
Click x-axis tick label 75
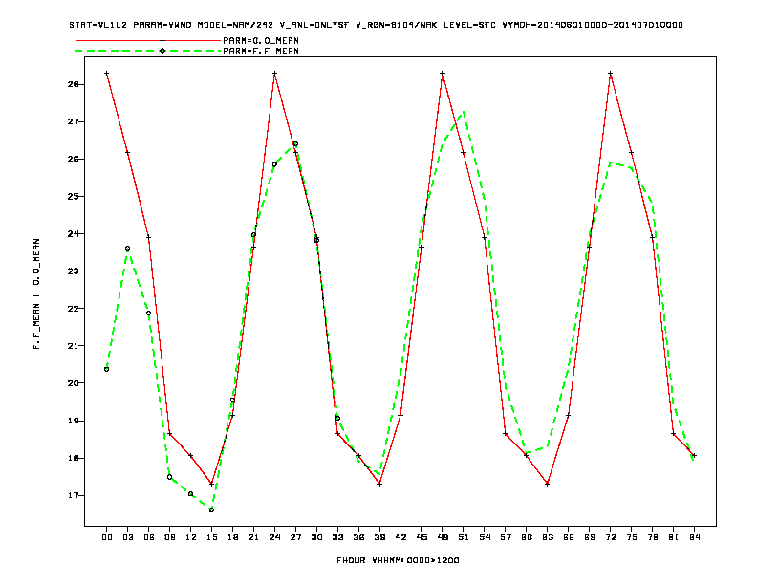coord(632,537)
